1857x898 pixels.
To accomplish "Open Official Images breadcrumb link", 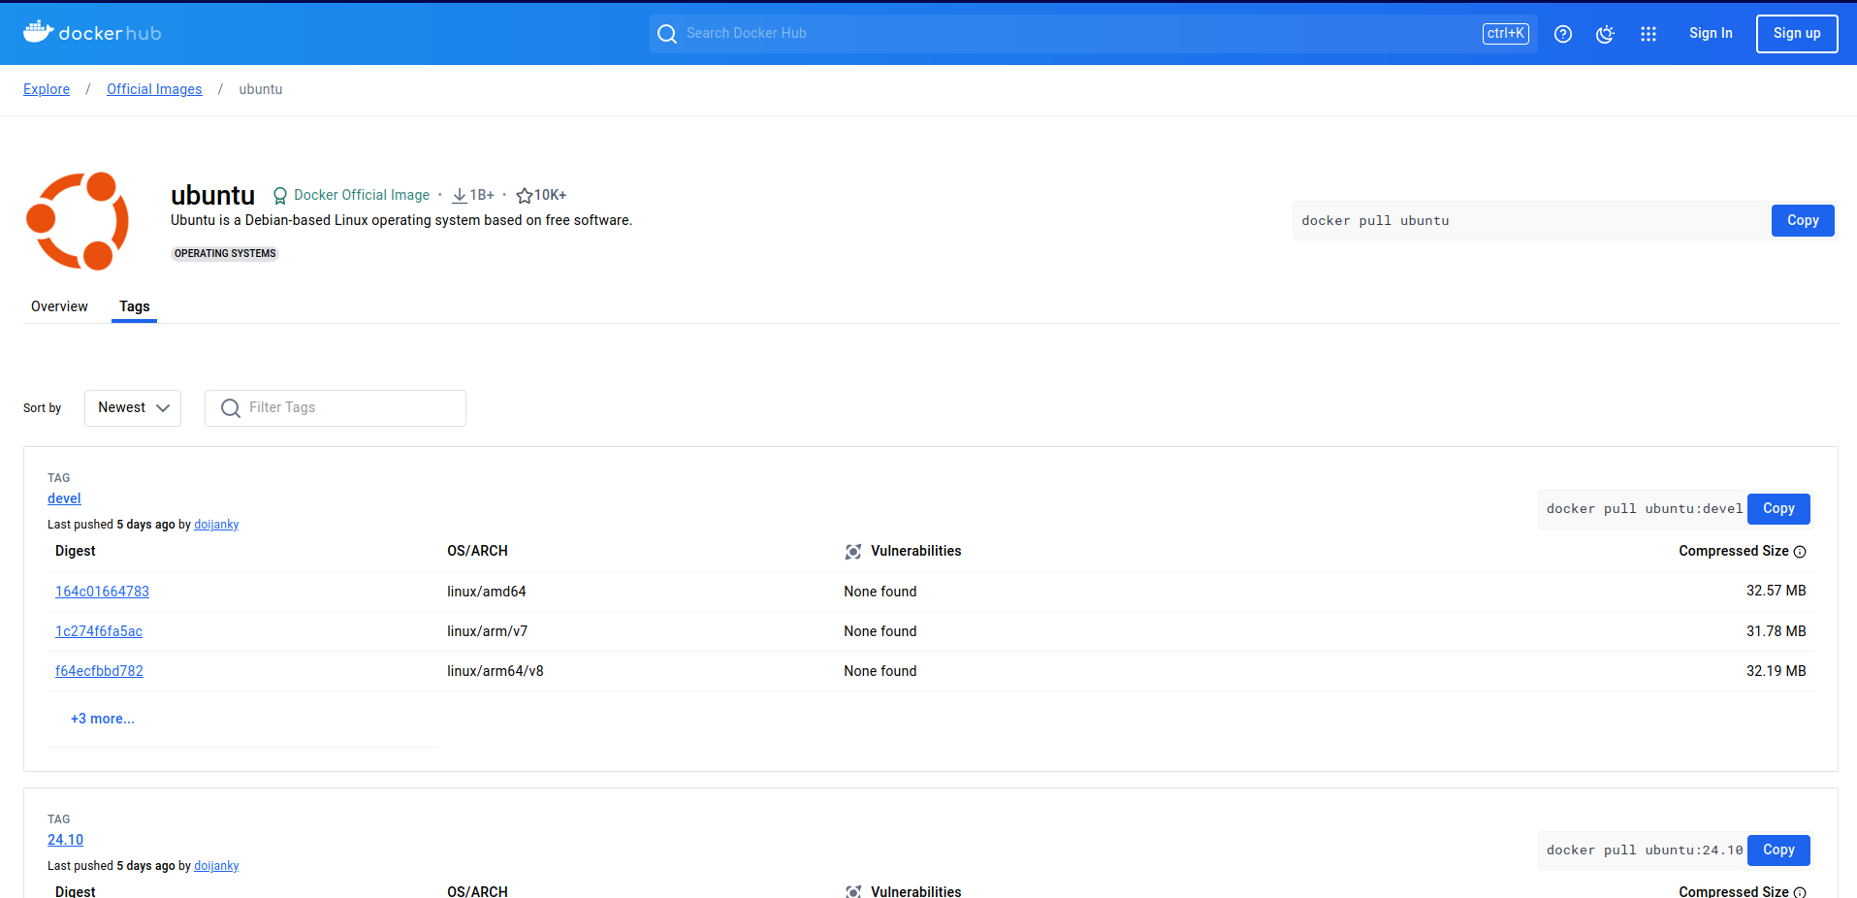I will pos(154,89).
